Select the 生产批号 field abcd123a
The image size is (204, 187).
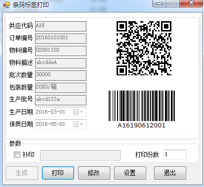(x=61, y=100)
